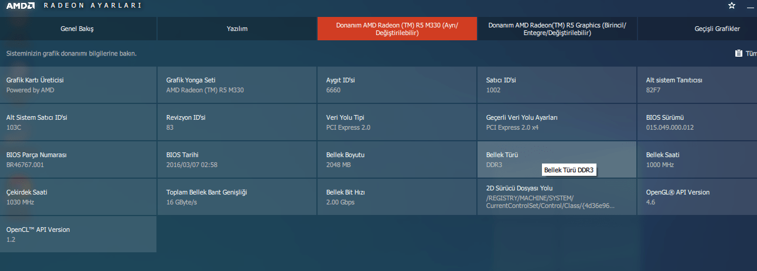Click Sisteminizin grafik donanımı description text
This screenshot has height=271, width=757.
point(71,53)
